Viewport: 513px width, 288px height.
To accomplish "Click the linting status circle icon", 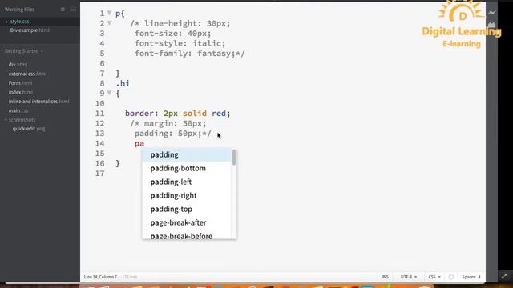I will tap(450, 277).
